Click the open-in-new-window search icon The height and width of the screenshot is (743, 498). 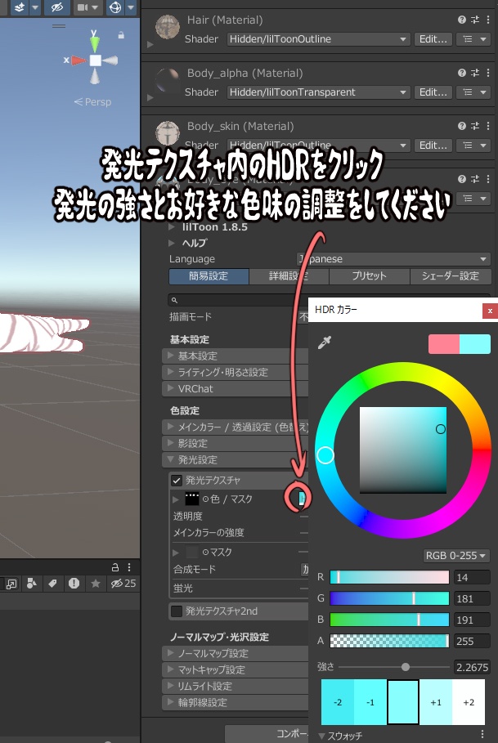coord(11,584)
